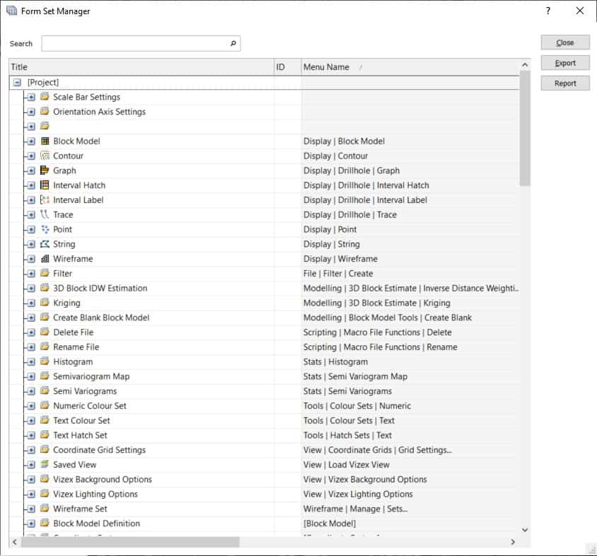Click inside the Search input field

click(134, 44)
